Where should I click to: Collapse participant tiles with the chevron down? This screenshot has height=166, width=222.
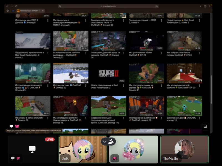point(105,142)
